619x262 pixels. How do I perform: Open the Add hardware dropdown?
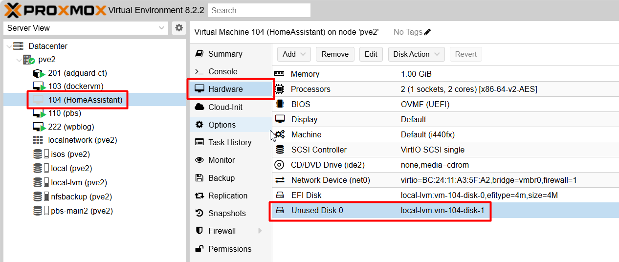pos(294,54)
